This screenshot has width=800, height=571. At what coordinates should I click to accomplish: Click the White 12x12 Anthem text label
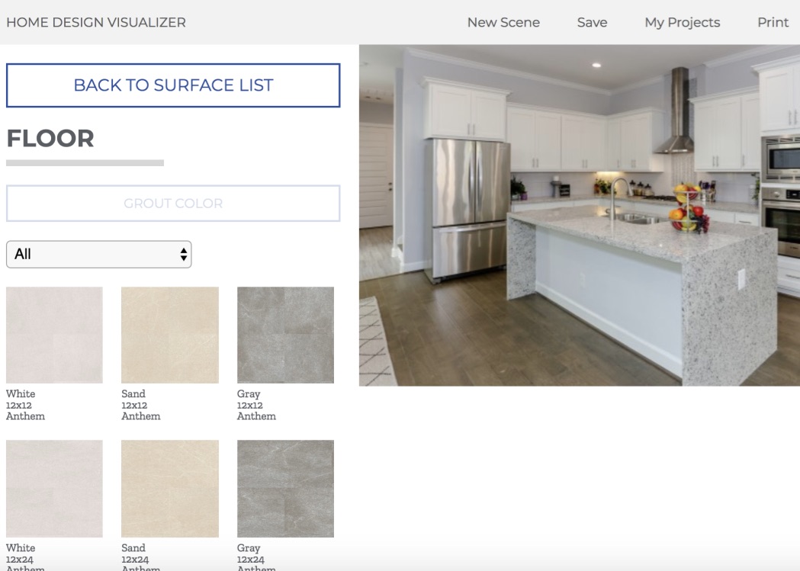coord(25,405)
